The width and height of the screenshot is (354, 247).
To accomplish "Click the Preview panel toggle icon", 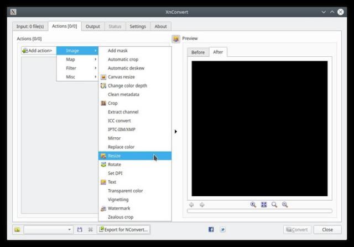I will click(176, 39).
